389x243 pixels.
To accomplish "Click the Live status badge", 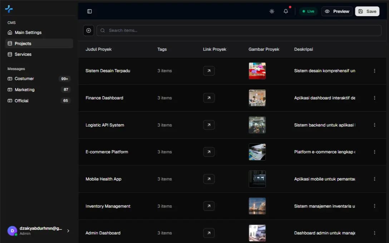I will tap(308, 11).
